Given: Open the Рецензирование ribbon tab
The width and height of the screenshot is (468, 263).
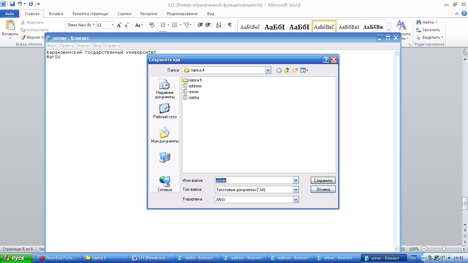Looking at the screenshot, I should pos(182,14).
